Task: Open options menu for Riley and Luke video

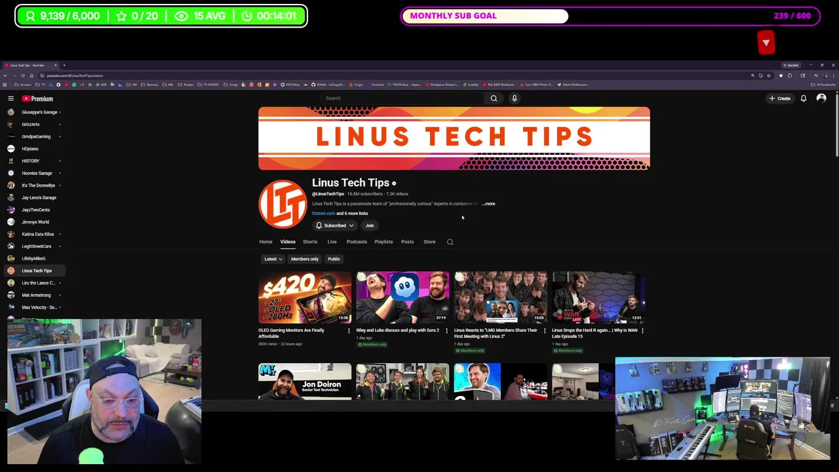Action: click(446, 330)
